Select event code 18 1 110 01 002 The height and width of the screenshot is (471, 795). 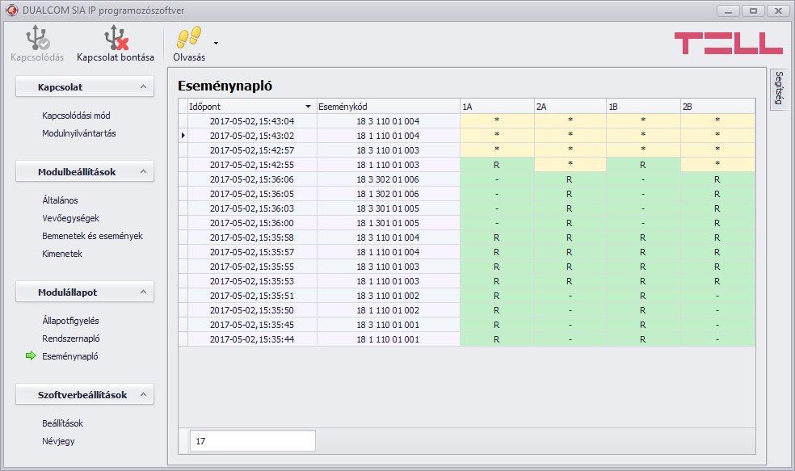pyautogui.click(x=388, y=310)
